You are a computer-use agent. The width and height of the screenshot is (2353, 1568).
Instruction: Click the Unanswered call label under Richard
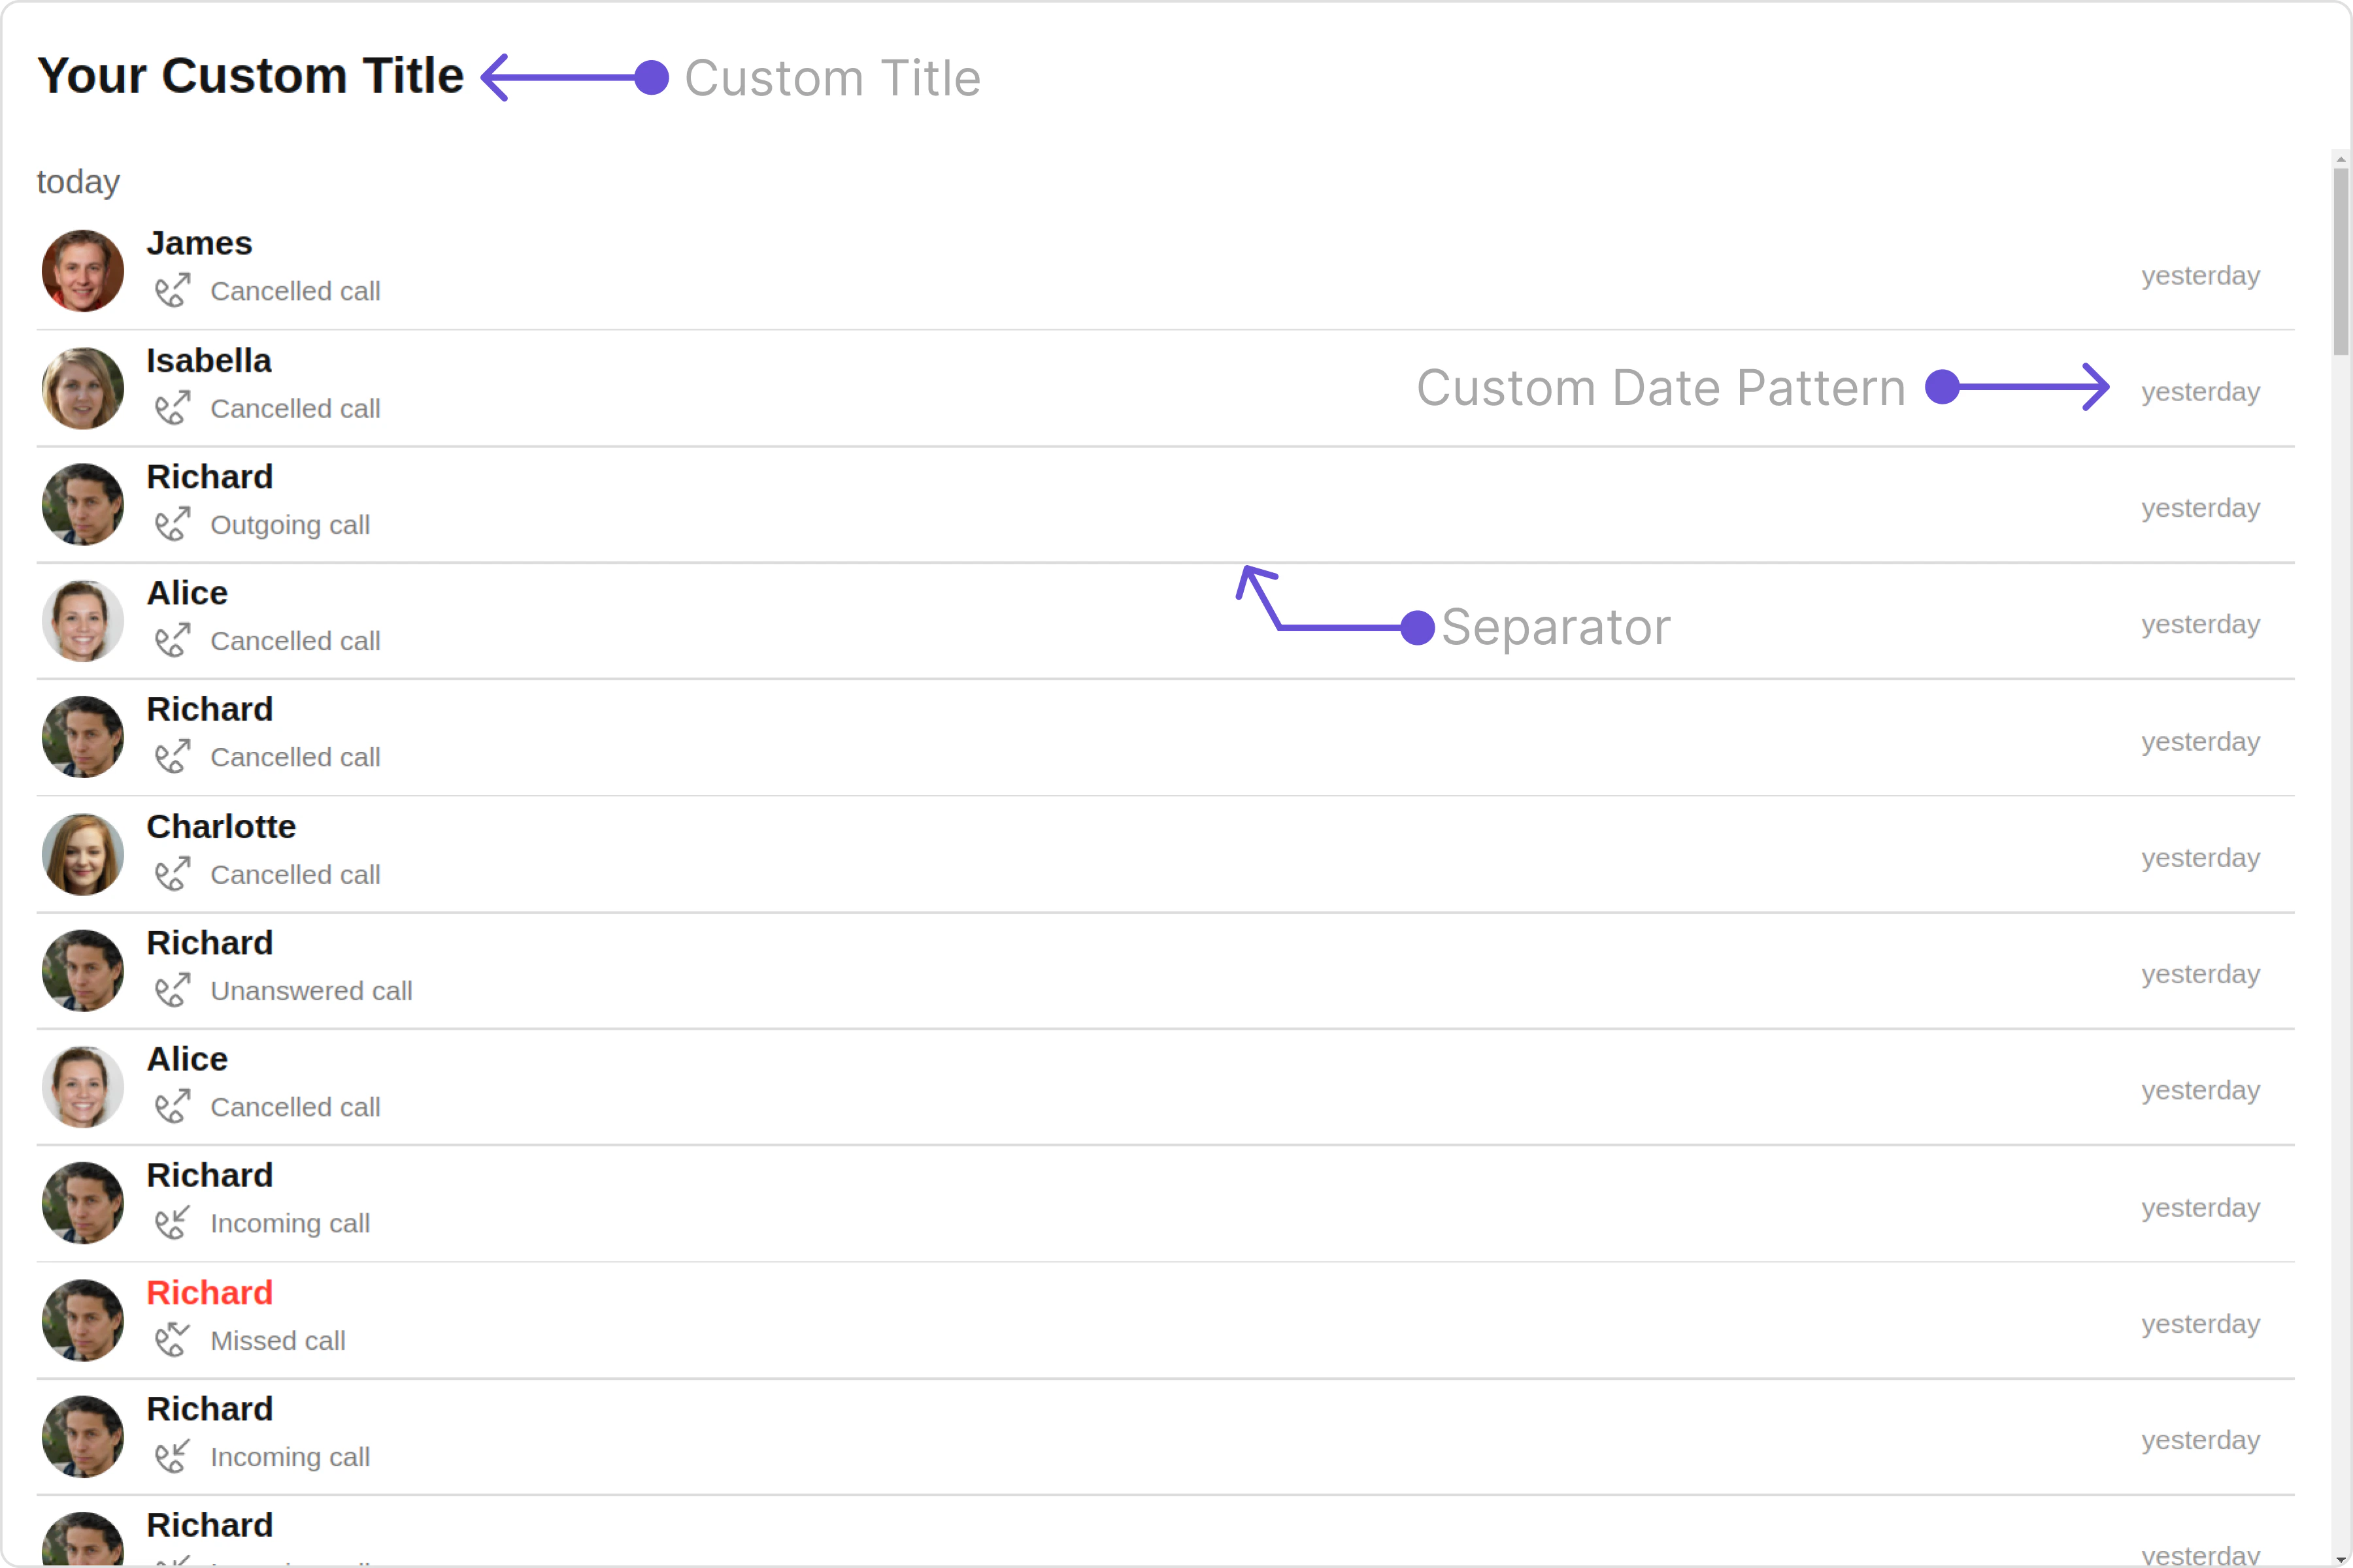(x=311, y=991)
